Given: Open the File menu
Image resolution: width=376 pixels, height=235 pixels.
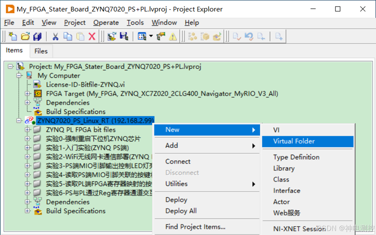Looking at the screenshot, I should 9,22.
